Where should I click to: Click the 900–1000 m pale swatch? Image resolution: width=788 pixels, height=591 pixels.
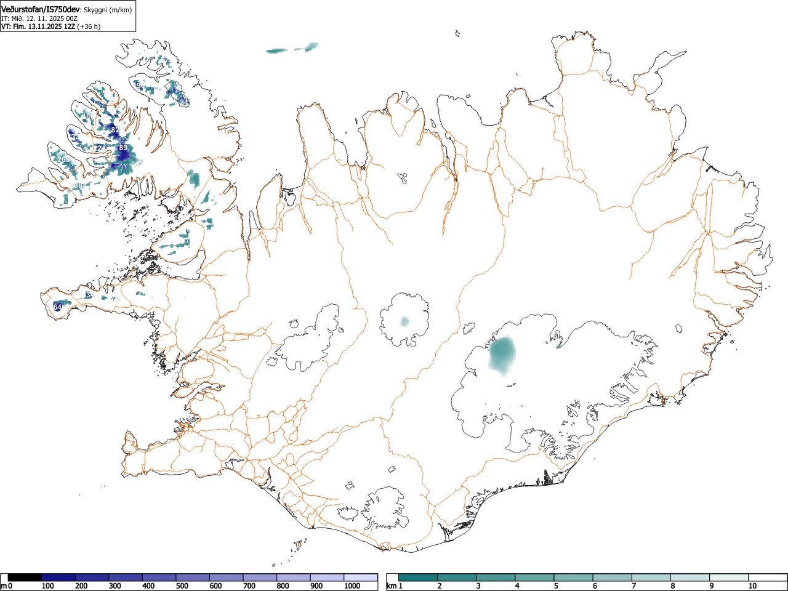[327, 577]
